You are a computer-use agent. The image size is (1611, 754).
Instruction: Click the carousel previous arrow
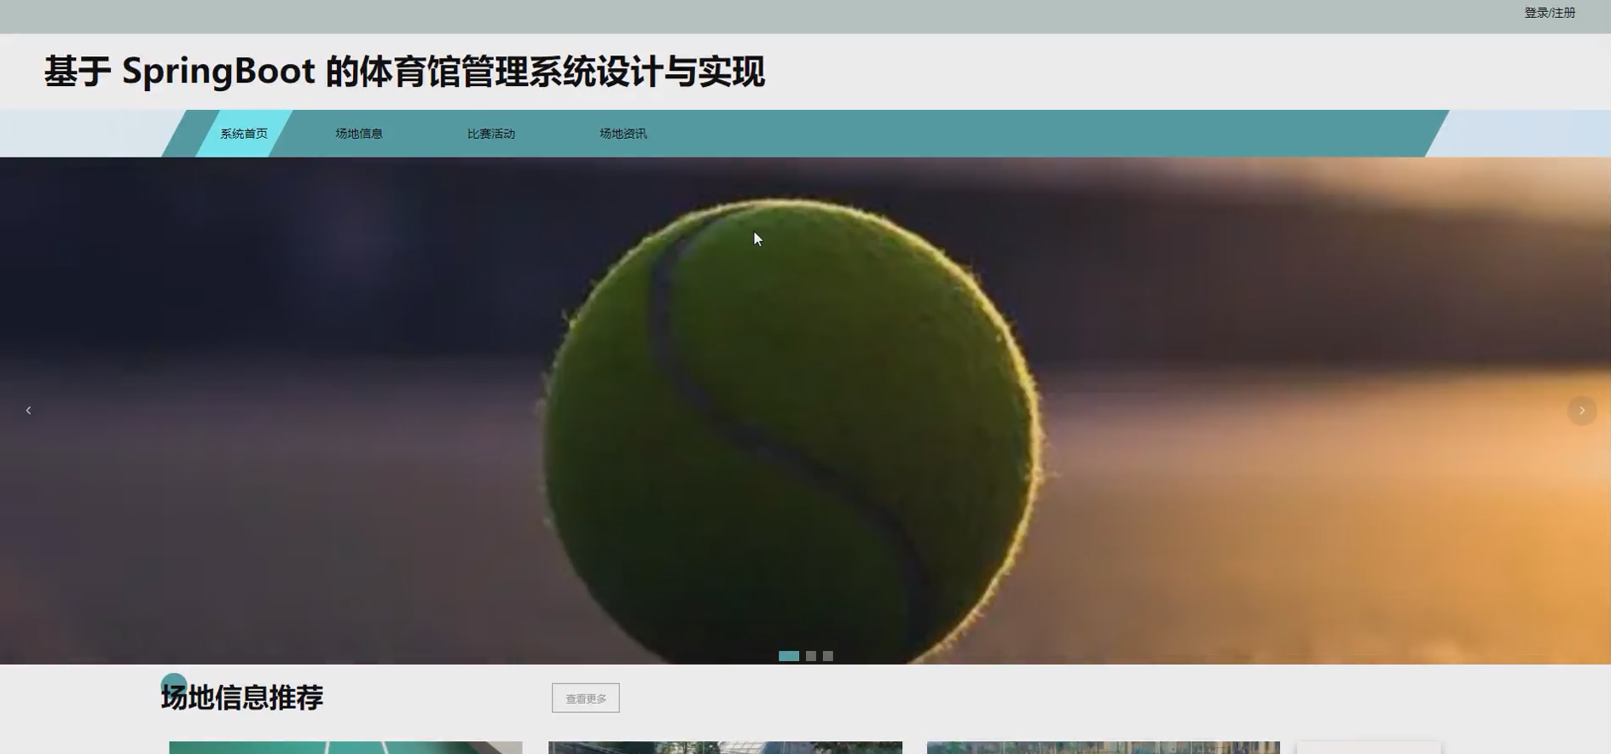coord(28,411)
